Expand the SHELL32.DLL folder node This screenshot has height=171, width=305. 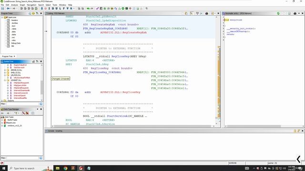pos(5,73)
